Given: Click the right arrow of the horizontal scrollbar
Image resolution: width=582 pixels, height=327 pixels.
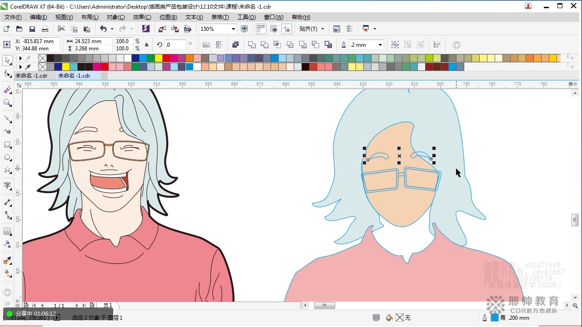Looking at the screenshot, I should (567, 305).
